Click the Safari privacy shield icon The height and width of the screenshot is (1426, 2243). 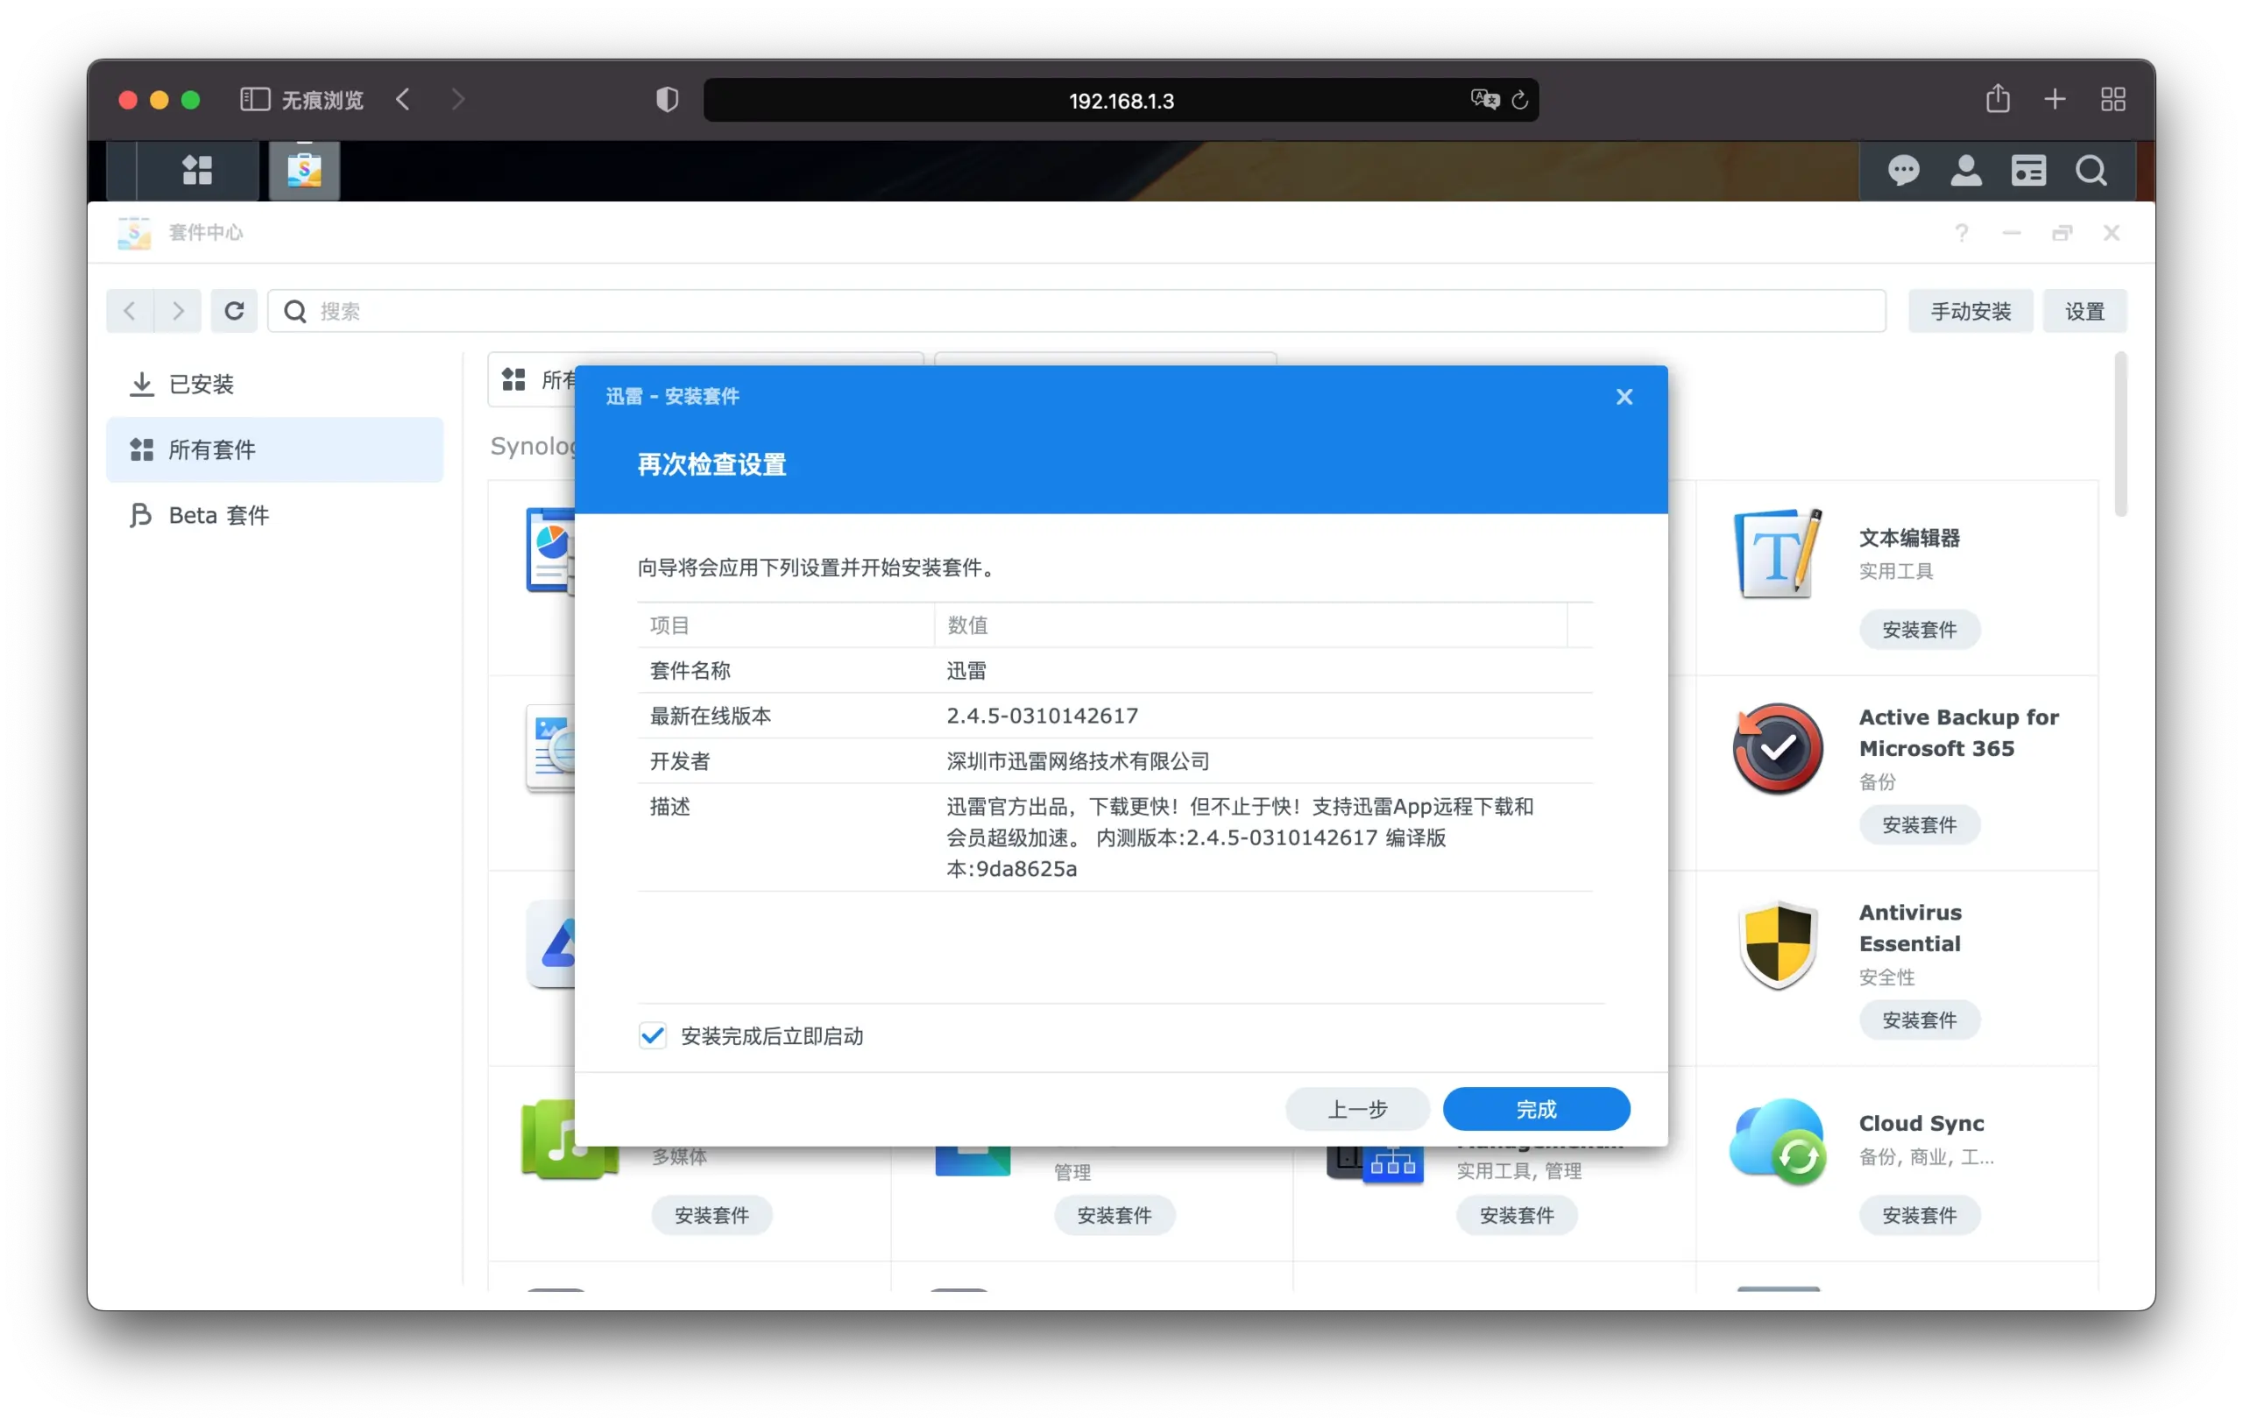(667, 100)
